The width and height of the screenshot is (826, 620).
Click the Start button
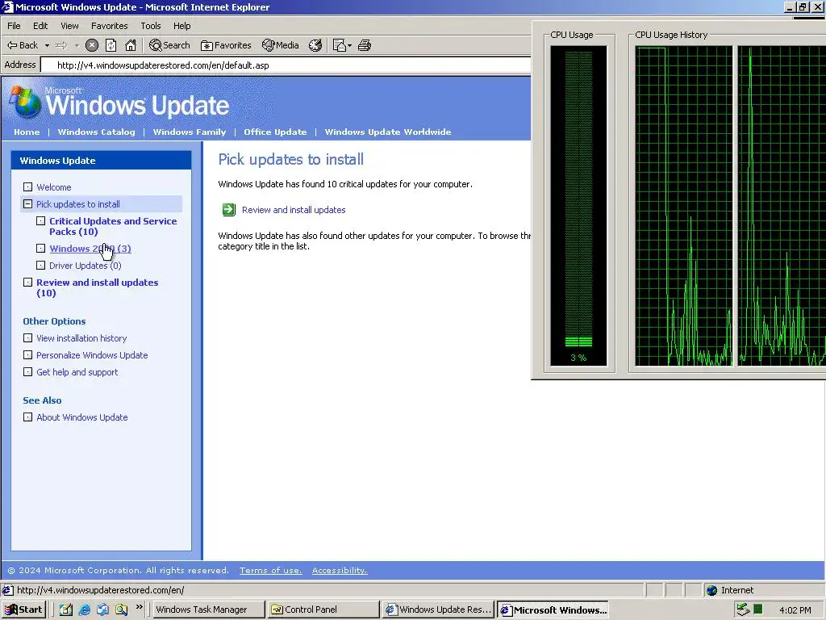point(23,610)
